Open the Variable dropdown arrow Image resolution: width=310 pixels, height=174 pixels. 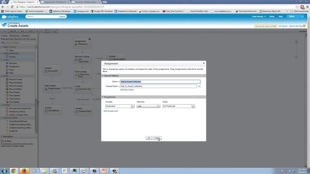pyautogui.click(x=133, y=106)
